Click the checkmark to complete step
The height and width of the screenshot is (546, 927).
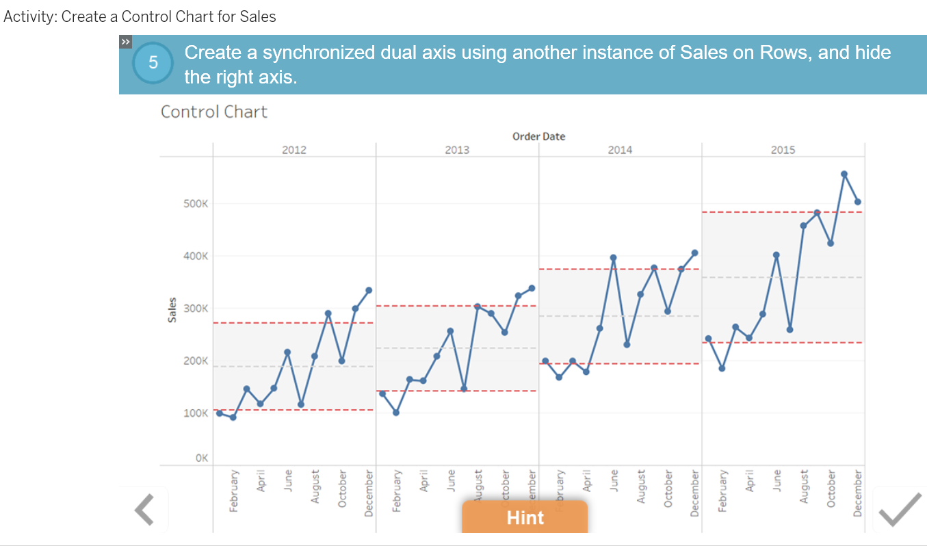point(900,510)
